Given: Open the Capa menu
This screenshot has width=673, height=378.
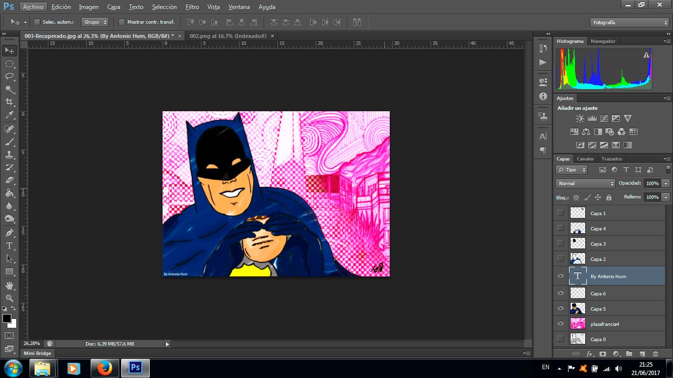Looking at the screenshot, I should [x=114, y=7].
